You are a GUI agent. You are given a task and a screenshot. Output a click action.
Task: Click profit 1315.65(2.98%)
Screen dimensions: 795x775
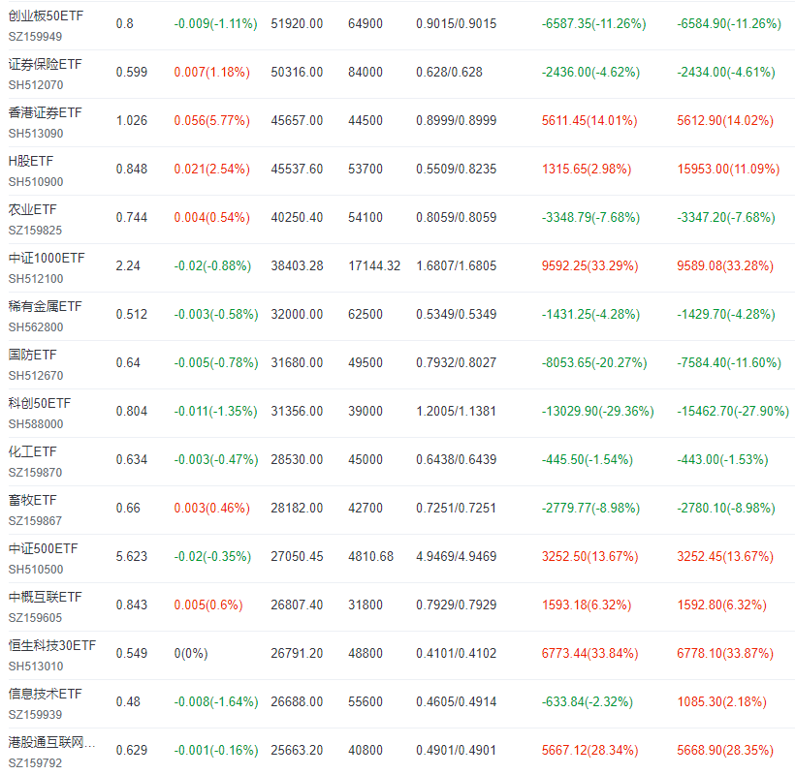(x=587, y=170)
